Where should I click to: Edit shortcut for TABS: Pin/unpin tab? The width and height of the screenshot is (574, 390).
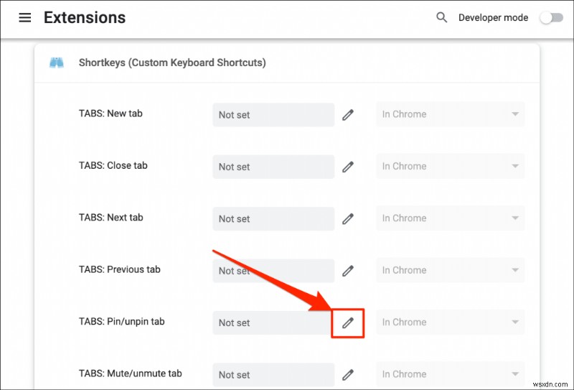[x=348, y=322]
